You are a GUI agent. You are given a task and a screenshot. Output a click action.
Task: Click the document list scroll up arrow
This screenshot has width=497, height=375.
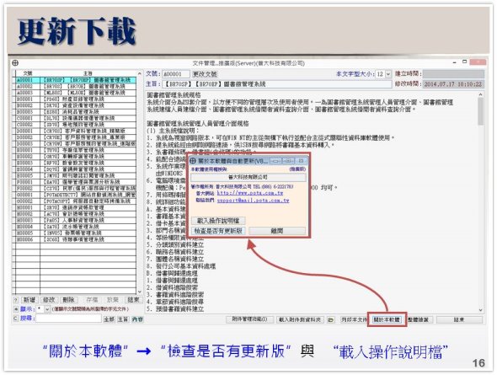(140, 73)
